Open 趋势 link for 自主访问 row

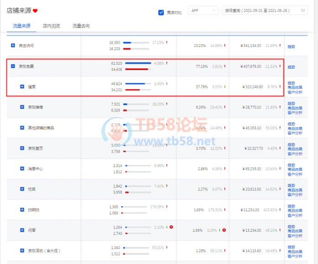pos(291,46)
